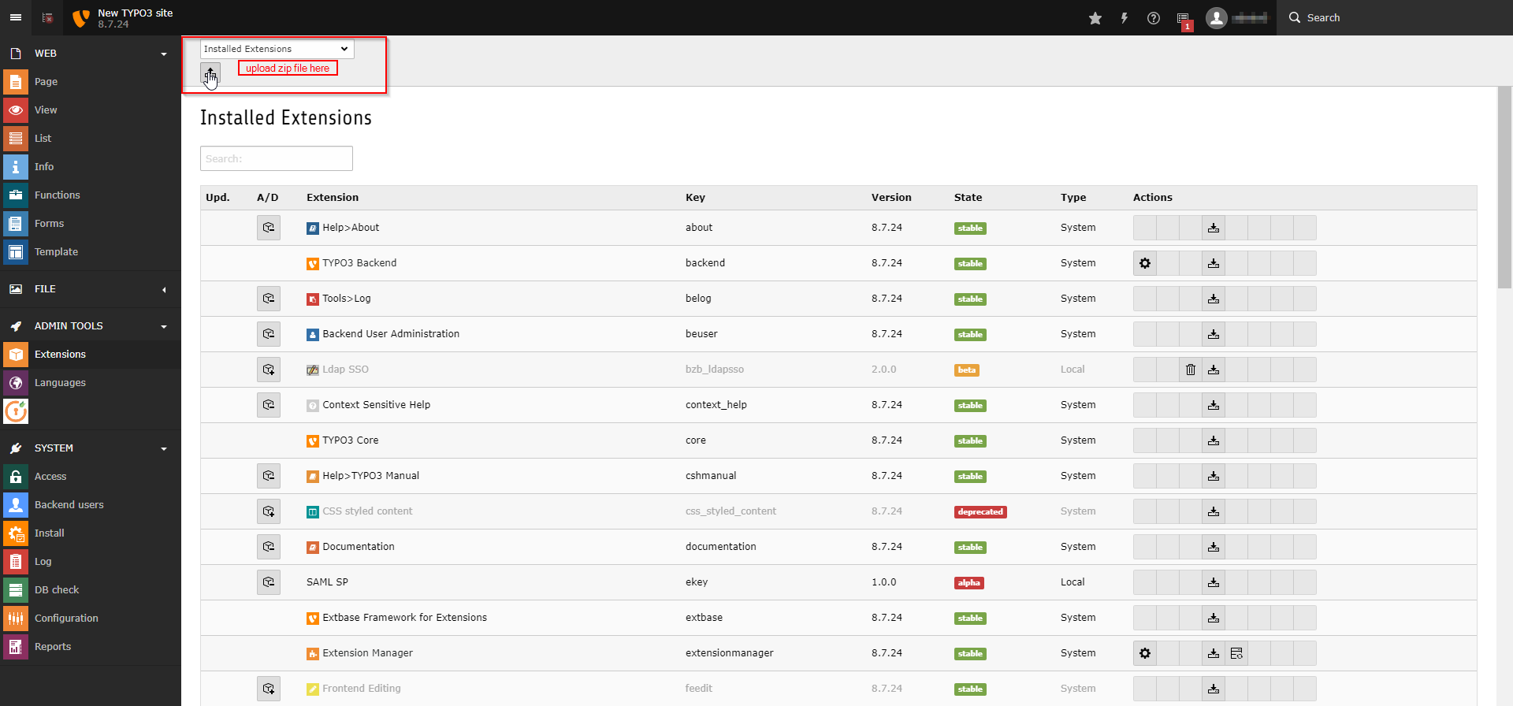Download the backend extension zip
The image size is (1513, 706).
pyautogui.click(x=1214, y=263)
